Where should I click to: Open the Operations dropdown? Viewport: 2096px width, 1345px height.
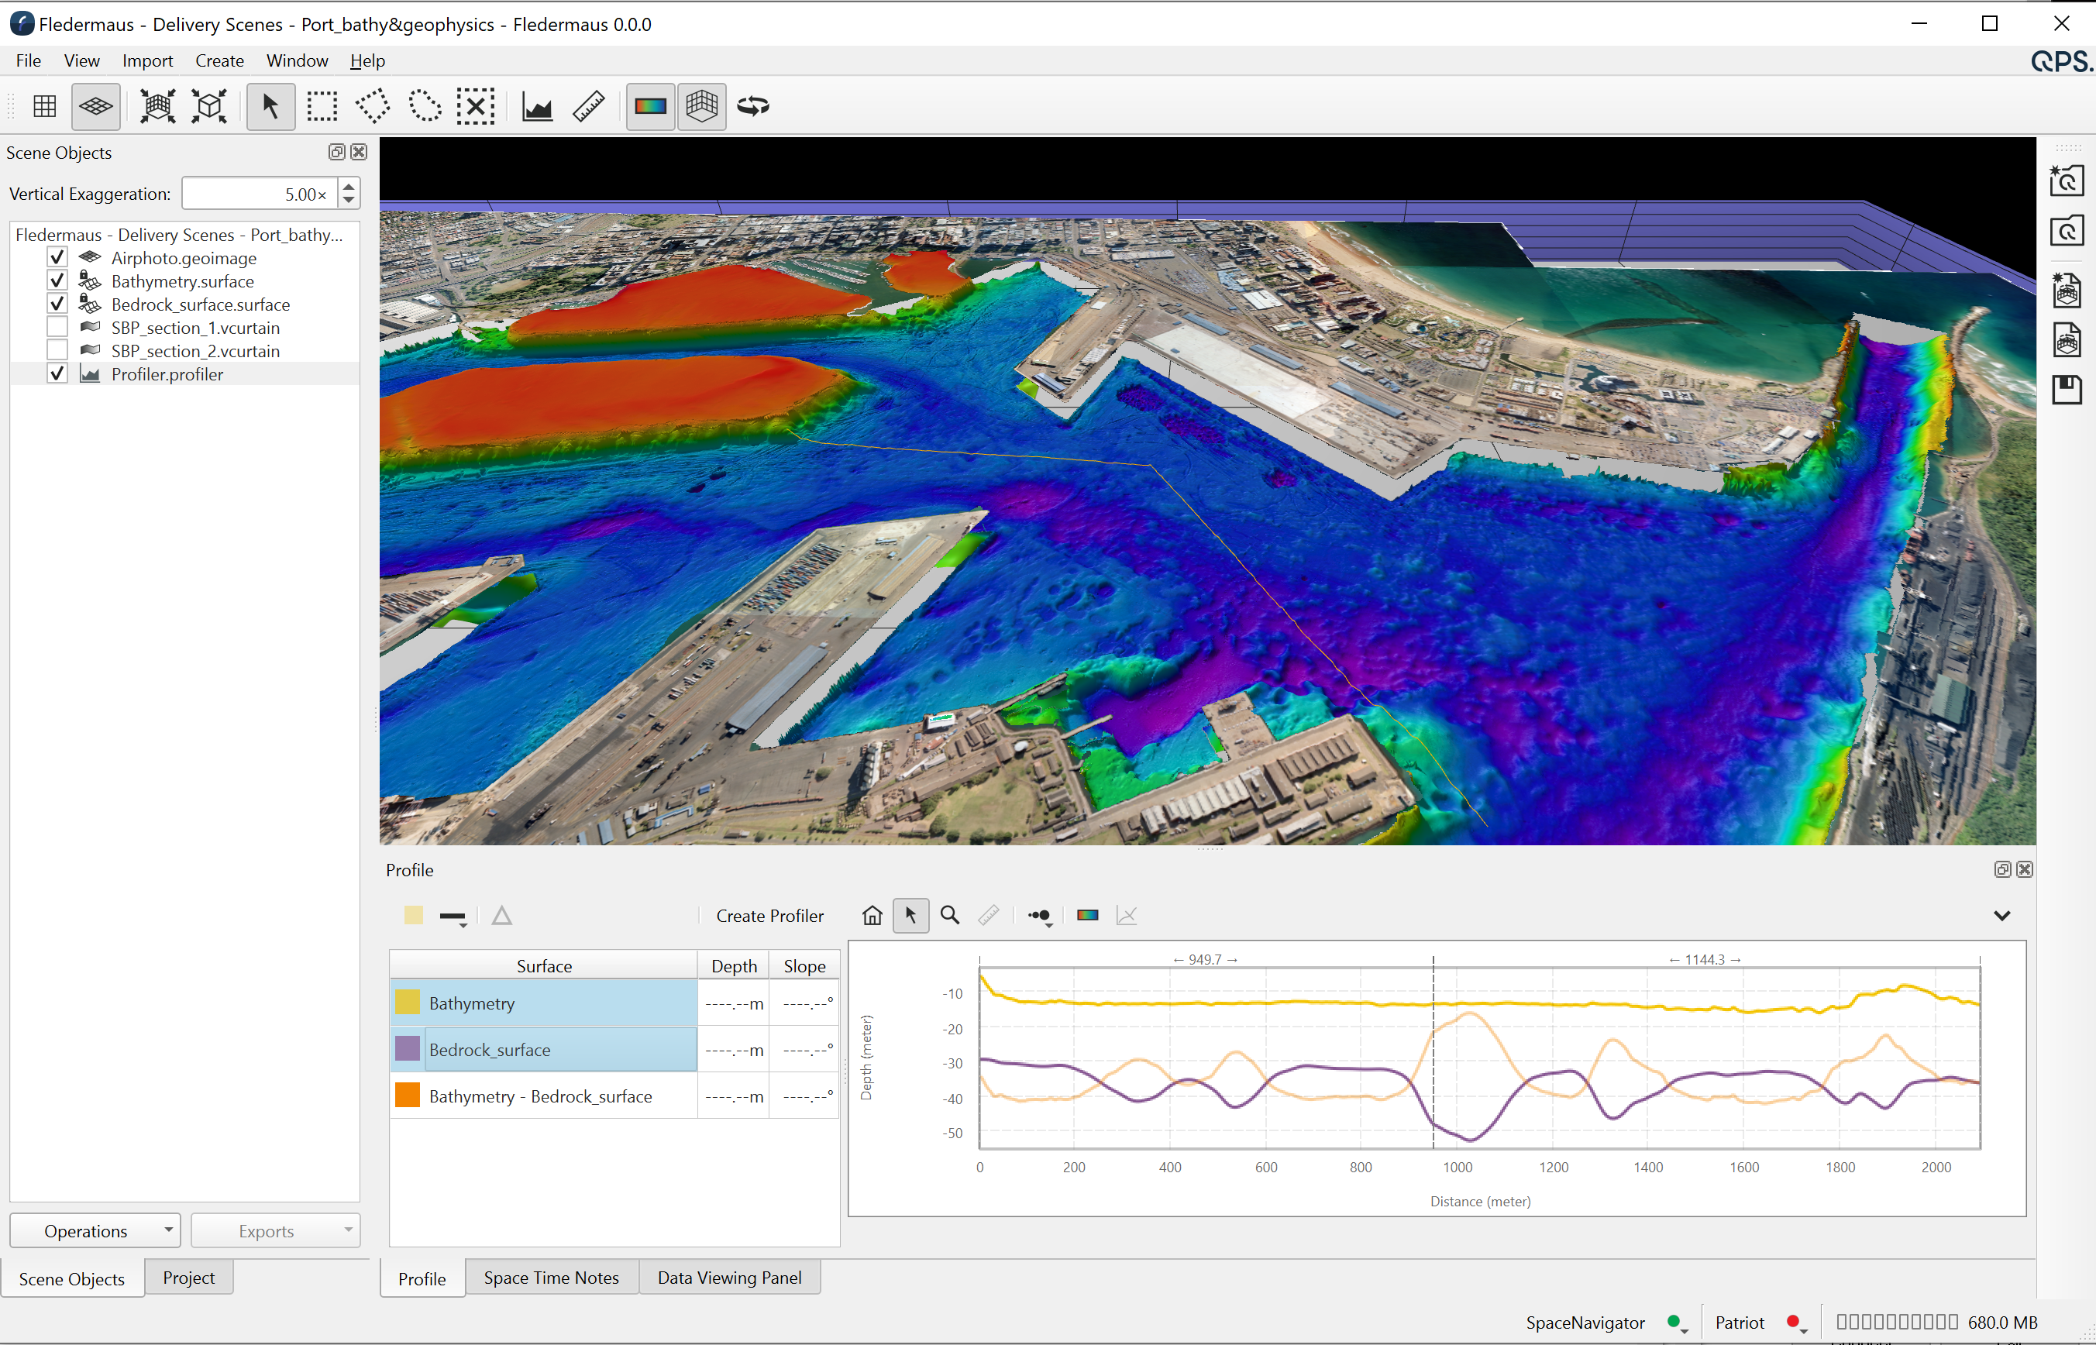click(x=95, y=1230)
